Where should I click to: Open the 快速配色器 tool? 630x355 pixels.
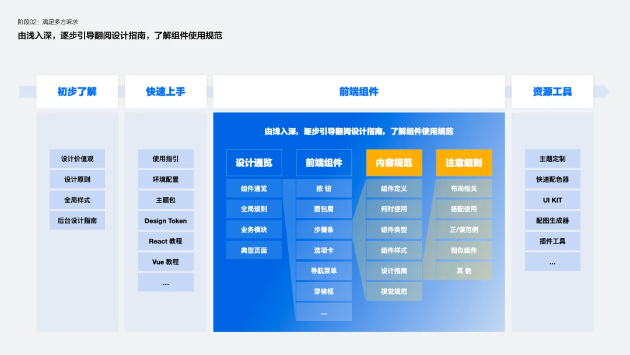pos(552,179)
